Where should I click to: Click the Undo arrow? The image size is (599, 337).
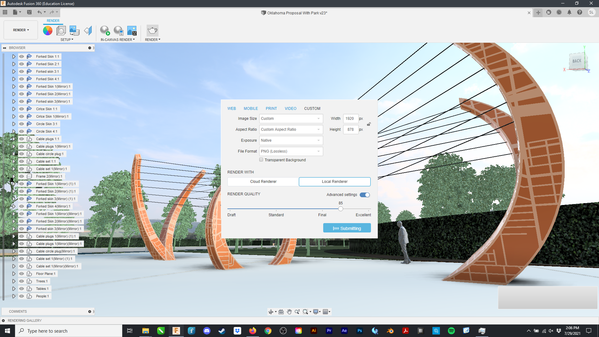pos(39,12)
